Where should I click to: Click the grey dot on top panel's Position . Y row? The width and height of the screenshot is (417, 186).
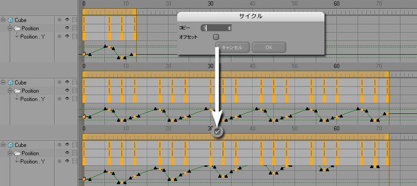(59, 36)
